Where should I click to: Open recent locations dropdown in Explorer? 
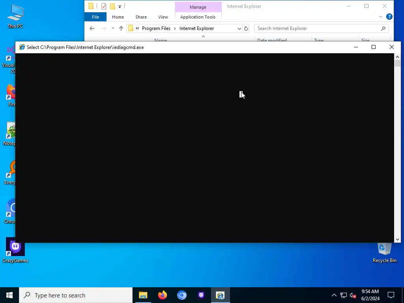point(113,28)
